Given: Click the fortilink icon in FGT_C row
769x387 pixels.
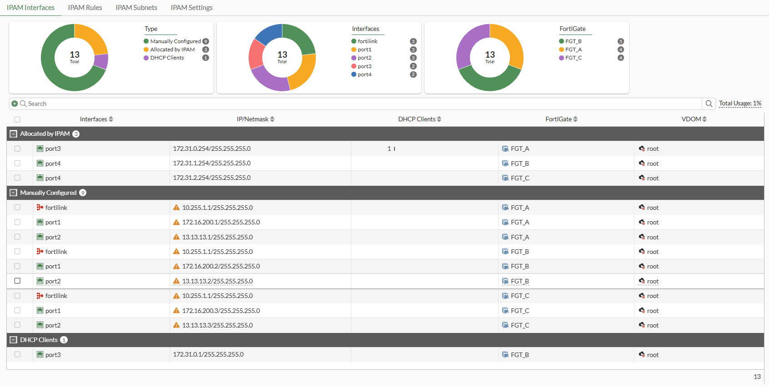Looking at the screenshot, I should 40,296.
